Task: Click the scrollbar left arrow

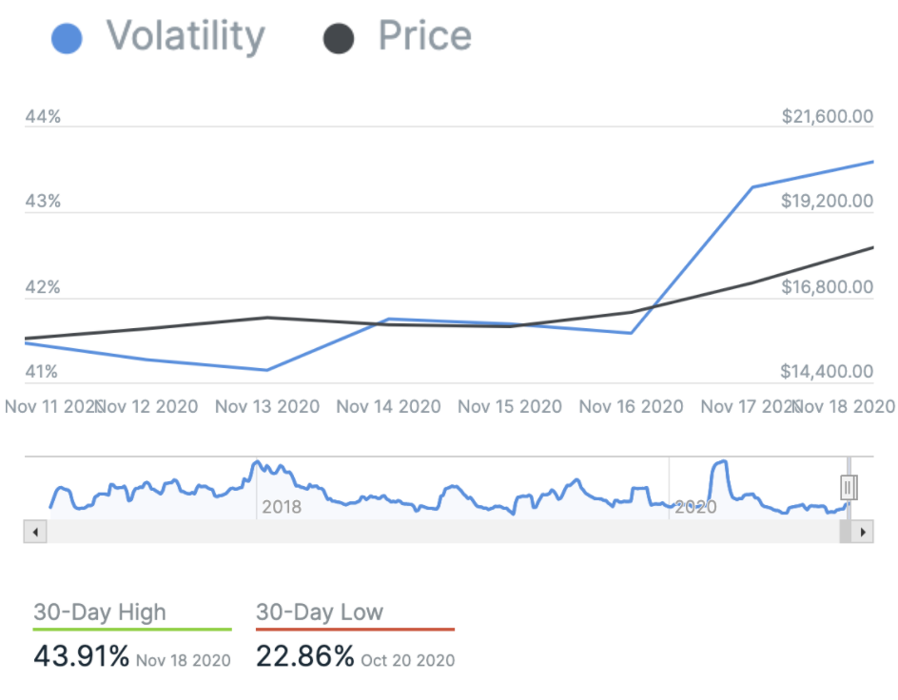Action: pyautogui.click(x=35, y=532)
